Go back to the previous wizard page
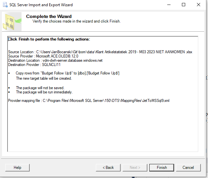 (x=108, y=168)
